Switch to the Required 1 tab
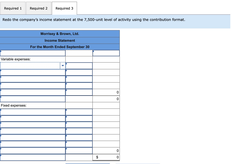Screen dimensions: 232x164 click(13, 8)
